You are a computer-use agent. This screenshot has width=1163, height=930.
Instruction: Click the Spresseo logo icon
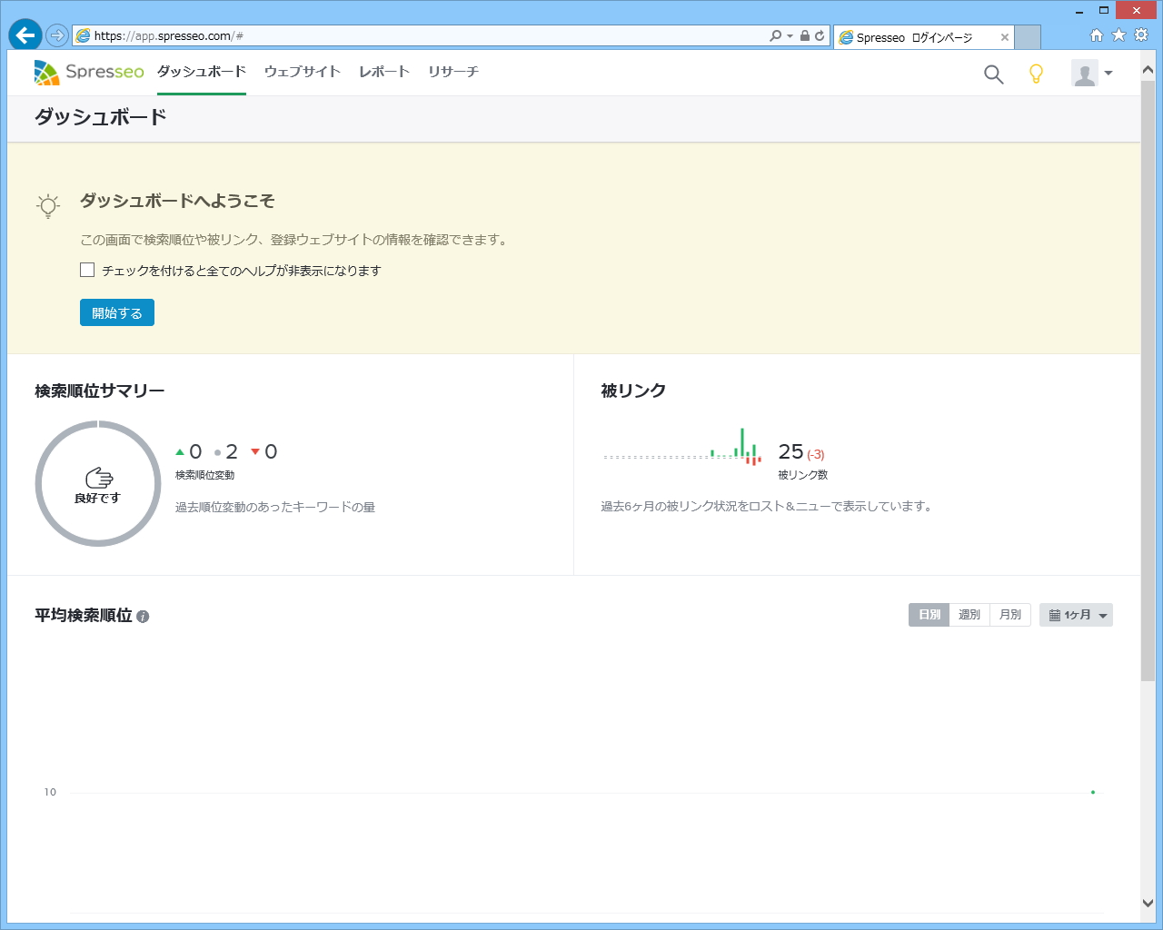(44, 72)
